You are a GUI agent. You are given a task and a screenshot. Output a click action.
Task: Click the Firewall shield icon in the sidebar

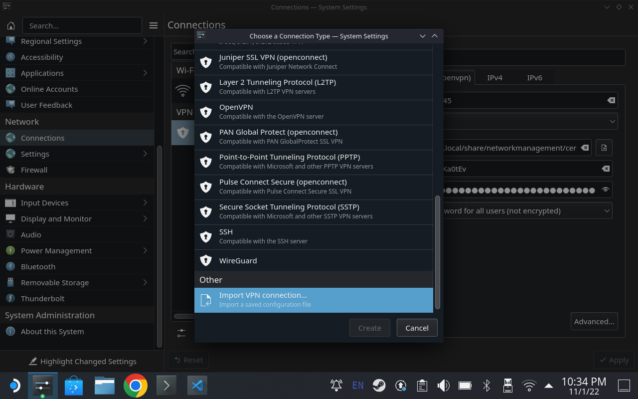tap(10, 170)
